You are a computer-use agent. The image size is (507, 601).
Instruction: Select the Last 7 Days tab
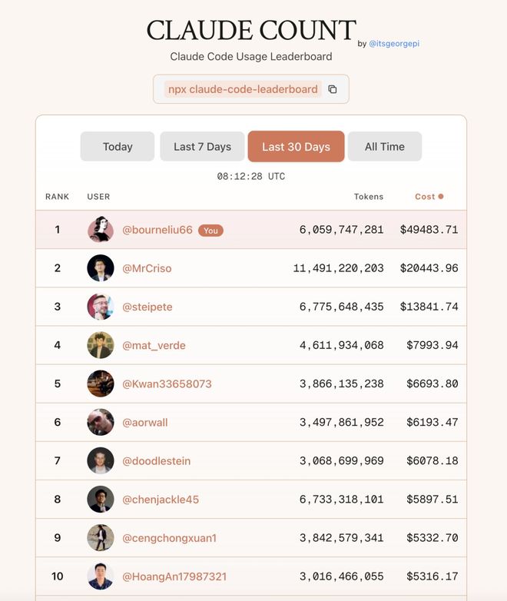coord(202,147)
